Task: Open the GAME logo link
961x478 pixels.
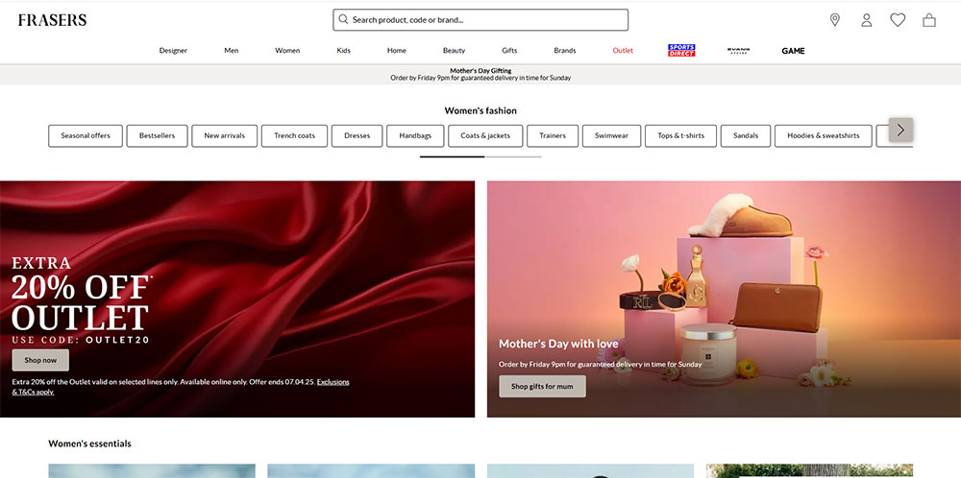Action: tap(793, 51)
